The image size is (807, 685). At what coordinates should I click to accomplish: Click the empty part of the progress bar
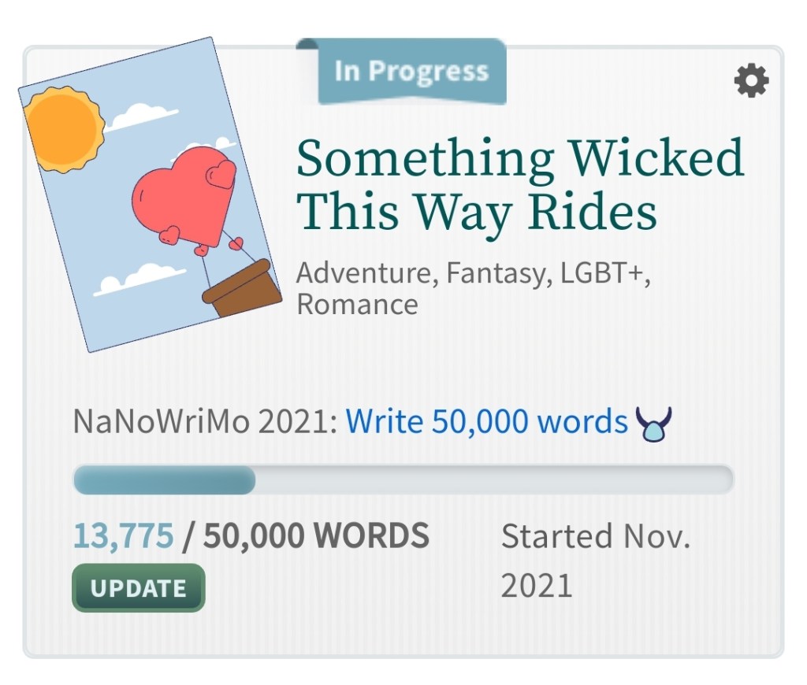coord(493,479)
